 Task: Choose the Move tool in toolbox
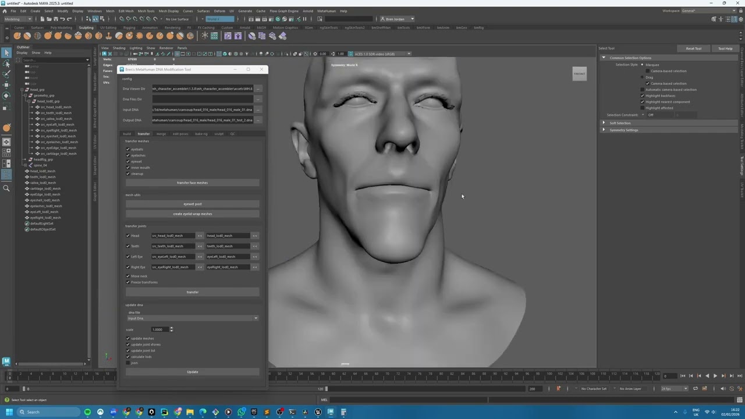coord(6,85)
